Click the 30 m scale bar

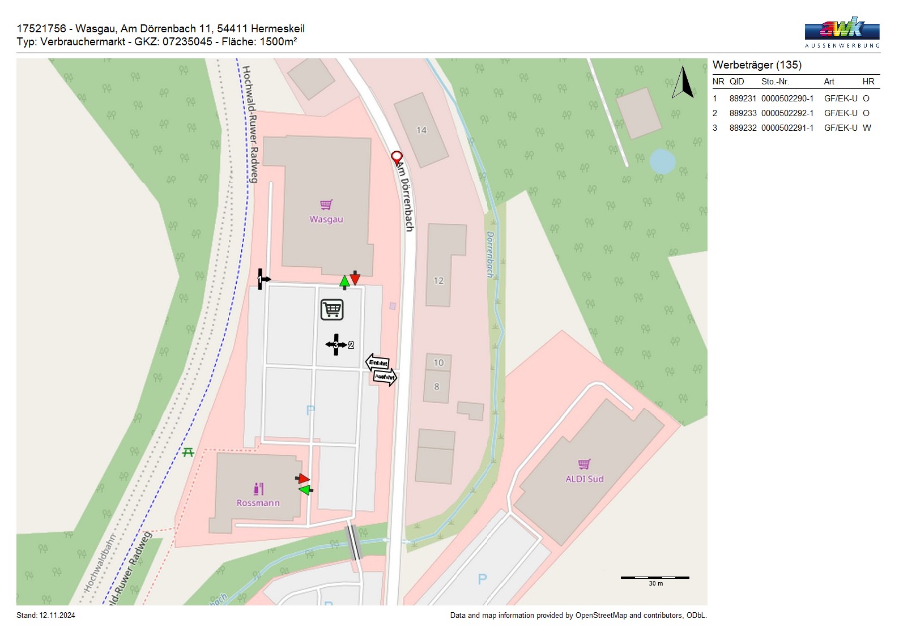[655, 578]
